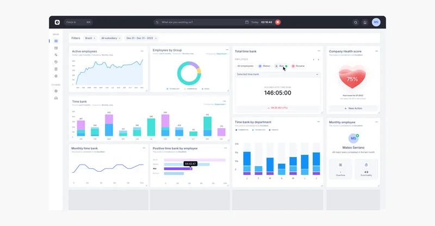
Task: Open Time bank card options menu
Action: [225, 101]
